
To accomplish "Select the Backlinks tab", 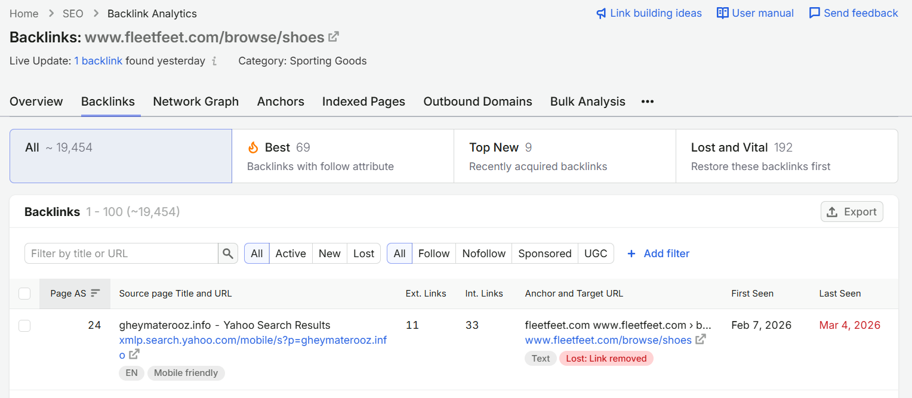I will point(108,101).
